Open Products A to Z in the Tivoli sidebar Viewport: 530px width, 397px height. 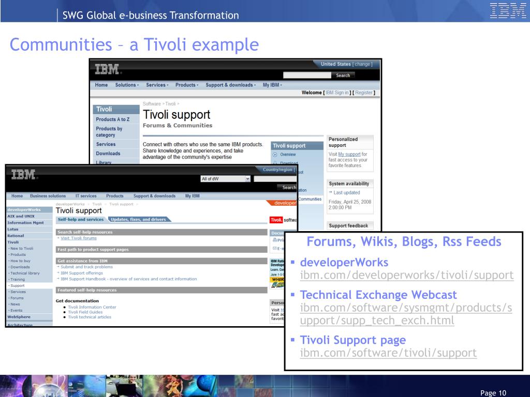click(x=112, y=119)
